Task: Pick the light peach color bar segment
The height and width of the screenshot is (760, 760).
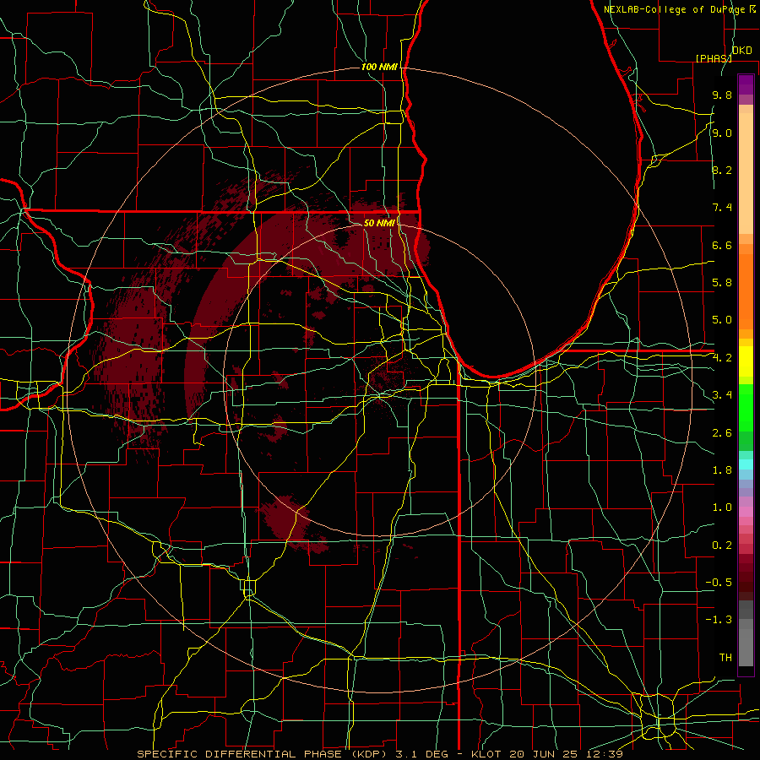Action: coord(746,173)
